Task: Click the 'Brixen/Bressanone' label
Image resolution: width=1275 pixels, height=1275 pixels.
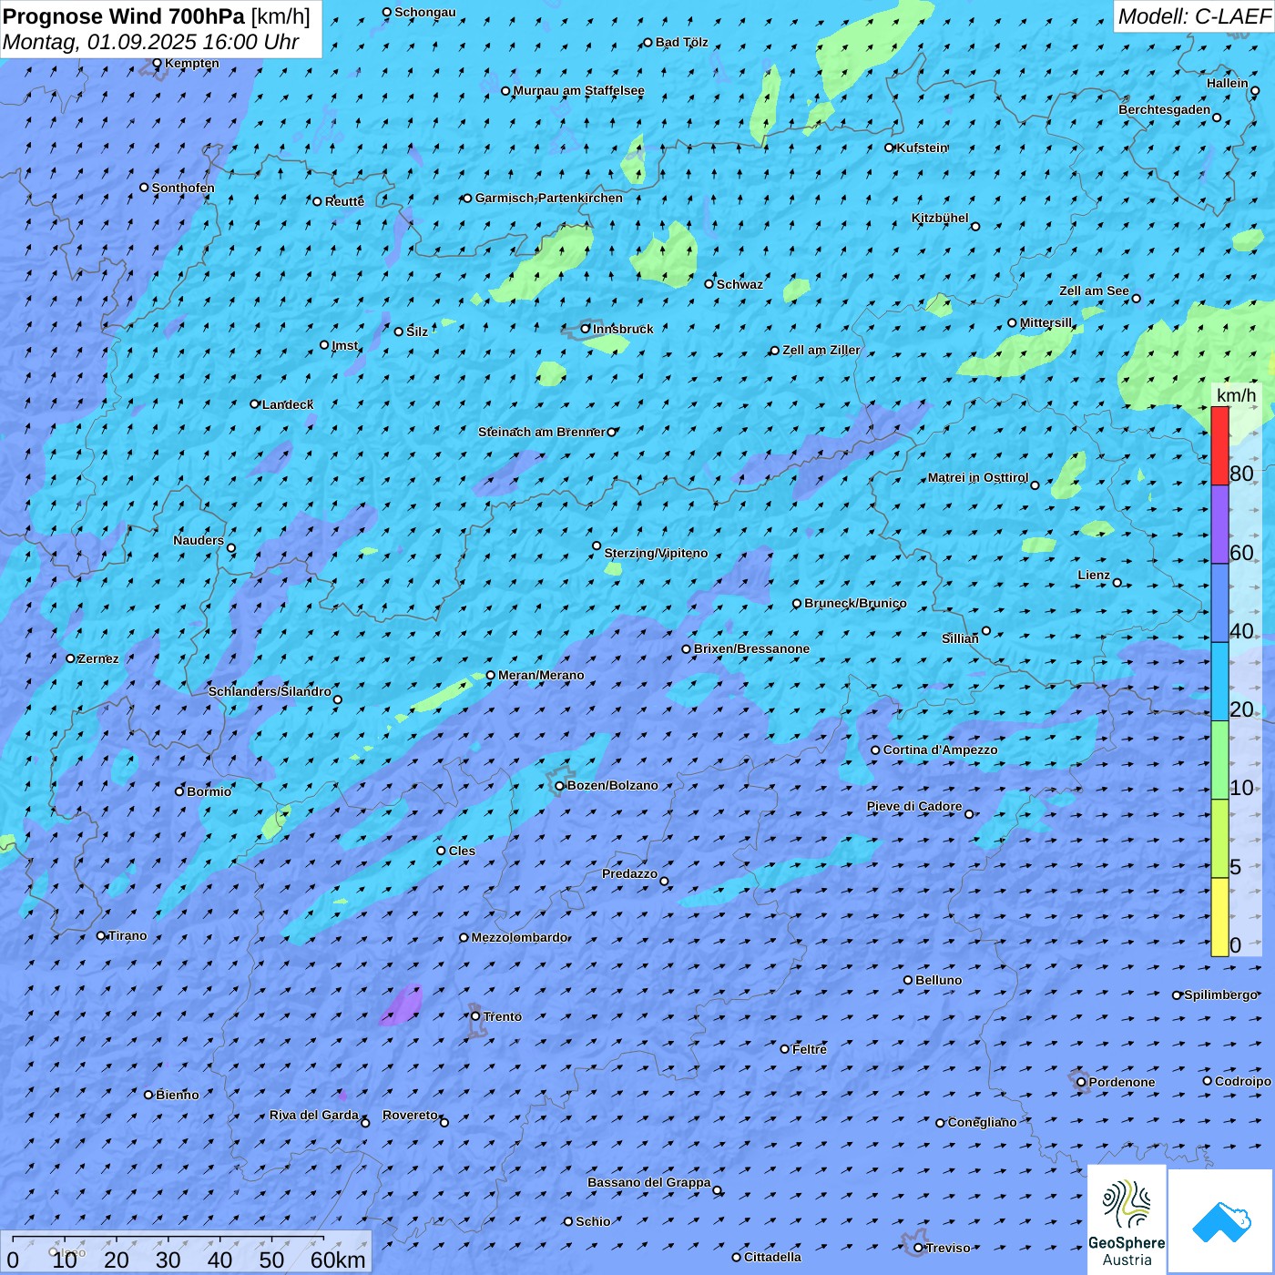Action: (x=751, y=648)
